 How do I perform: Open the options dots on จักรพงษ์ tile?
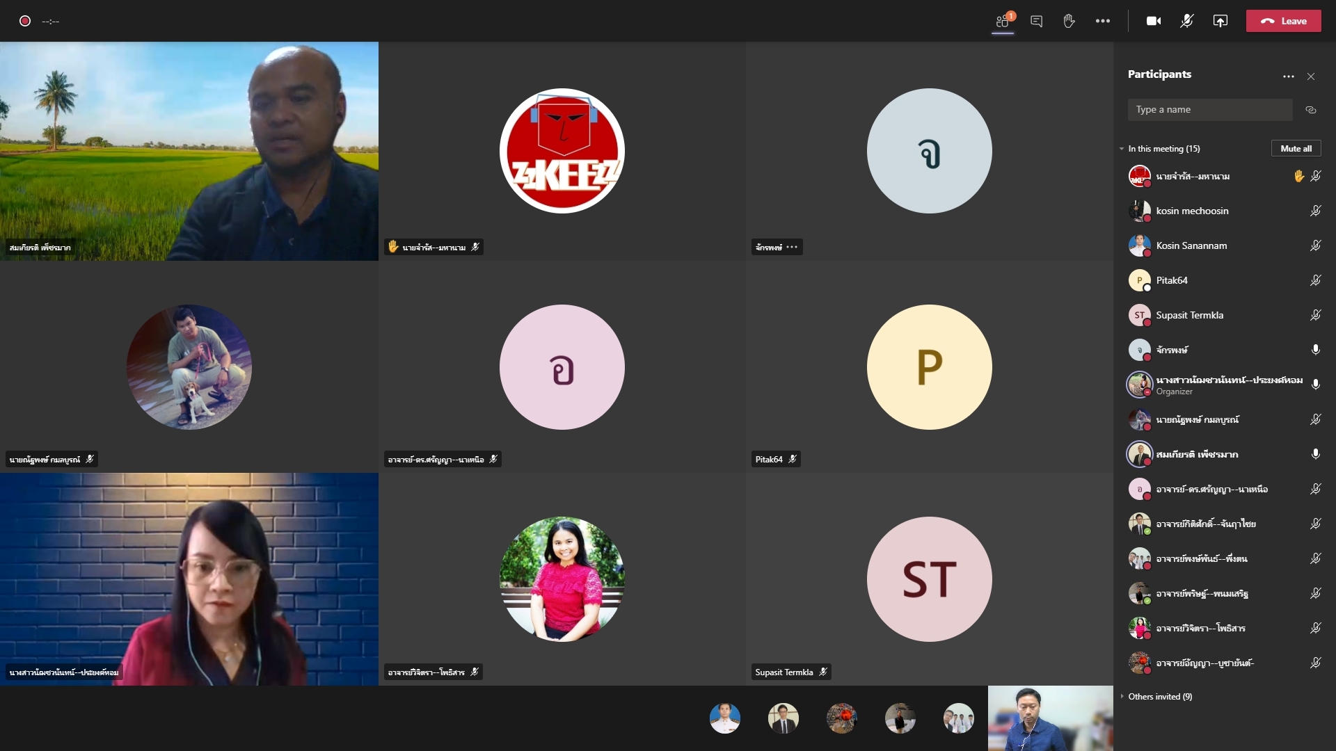792,247
